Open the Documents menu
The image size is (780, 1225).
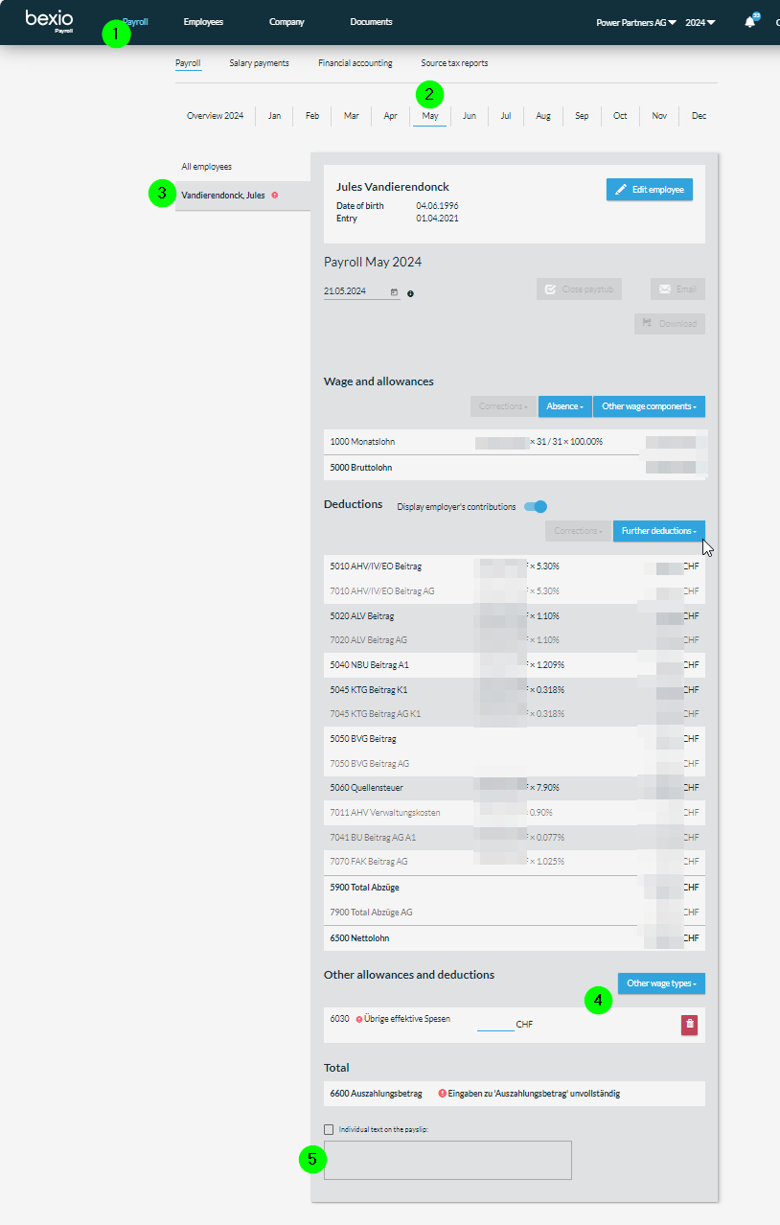(x=371, y=22)
